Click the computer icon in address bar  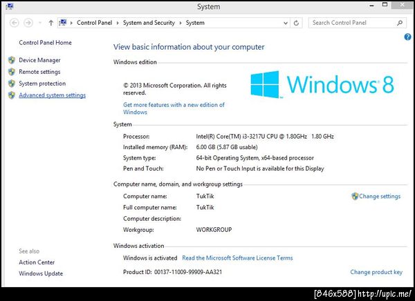pyautogui.click(x=63, y=23)
